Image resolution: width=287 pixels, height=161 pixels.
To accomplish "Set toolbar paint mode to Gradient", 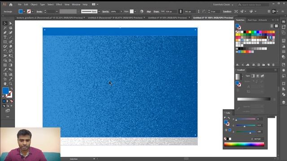I will pos(8,101).
